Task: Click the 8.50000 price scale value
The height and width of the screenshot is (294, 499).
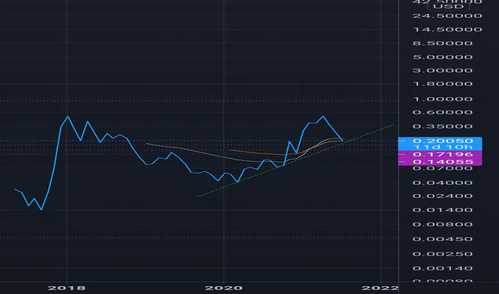Action: (x=442, y=43)
